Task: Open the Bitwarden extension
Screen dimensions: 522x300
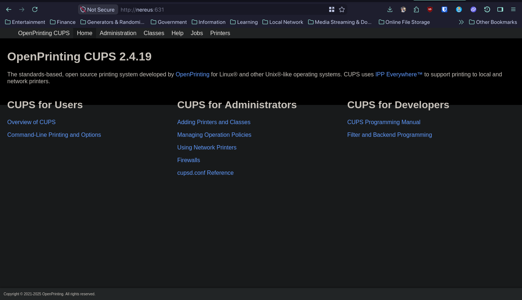Action: coord(444,9)
